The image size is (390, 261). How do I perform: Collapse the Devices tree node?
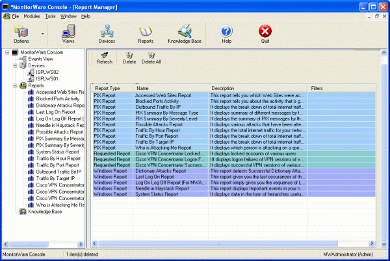[x=14, y=65]
